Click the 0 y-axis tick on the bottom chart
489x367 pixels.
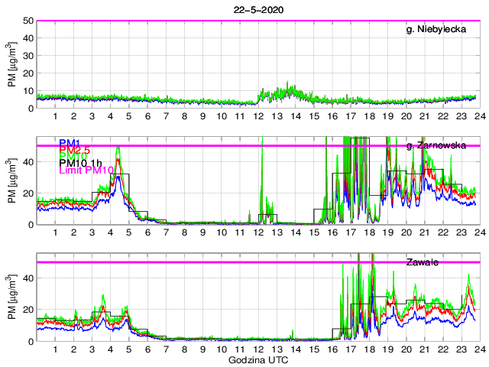[30, 341]
